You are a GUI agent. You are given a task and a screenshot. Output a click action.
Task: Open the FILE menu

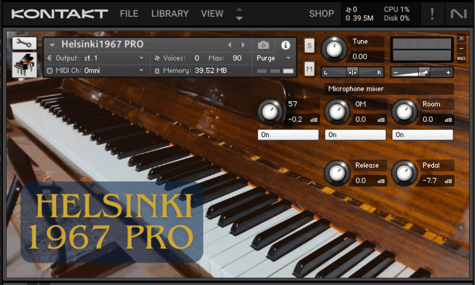point(129,14)
